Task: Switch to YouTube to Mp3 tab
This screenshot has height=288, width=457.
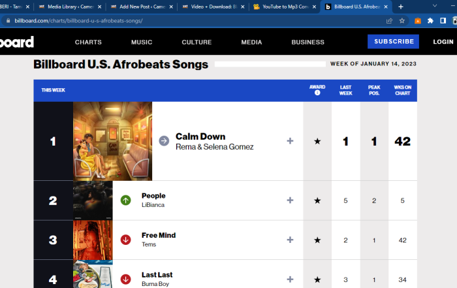Action: click(281, 7)
